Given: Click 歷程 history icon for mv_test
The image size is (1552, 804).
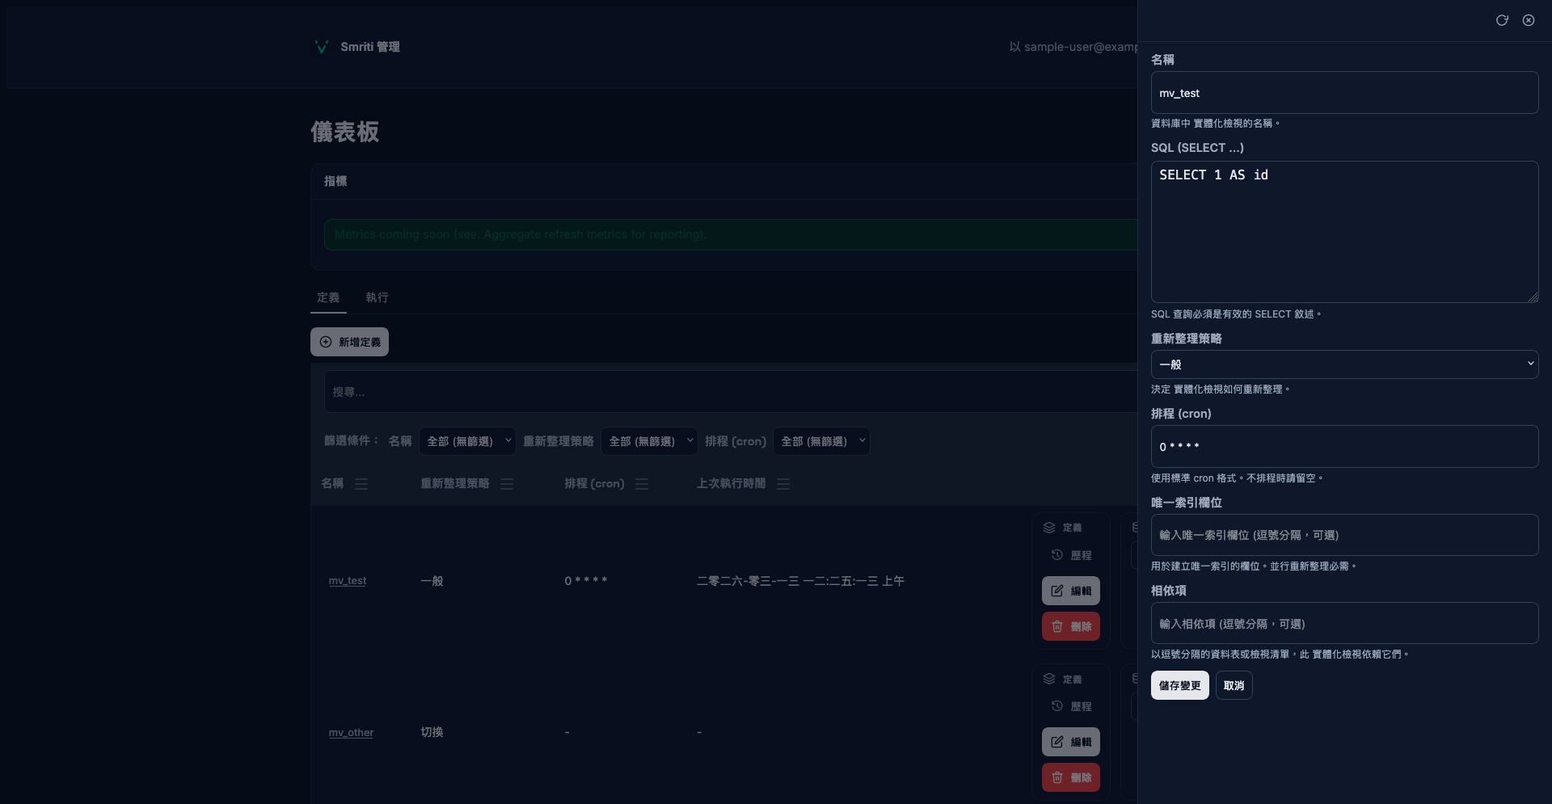Looking at the screenshot, I should (x=1056, y=555).
